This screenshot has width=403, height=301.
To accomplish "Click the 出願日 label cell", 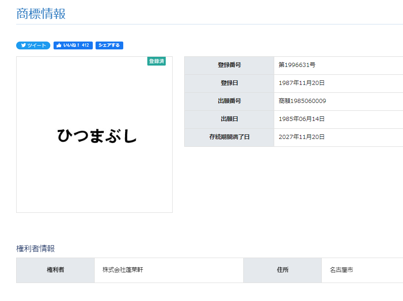I will click(x=229, y=120).
